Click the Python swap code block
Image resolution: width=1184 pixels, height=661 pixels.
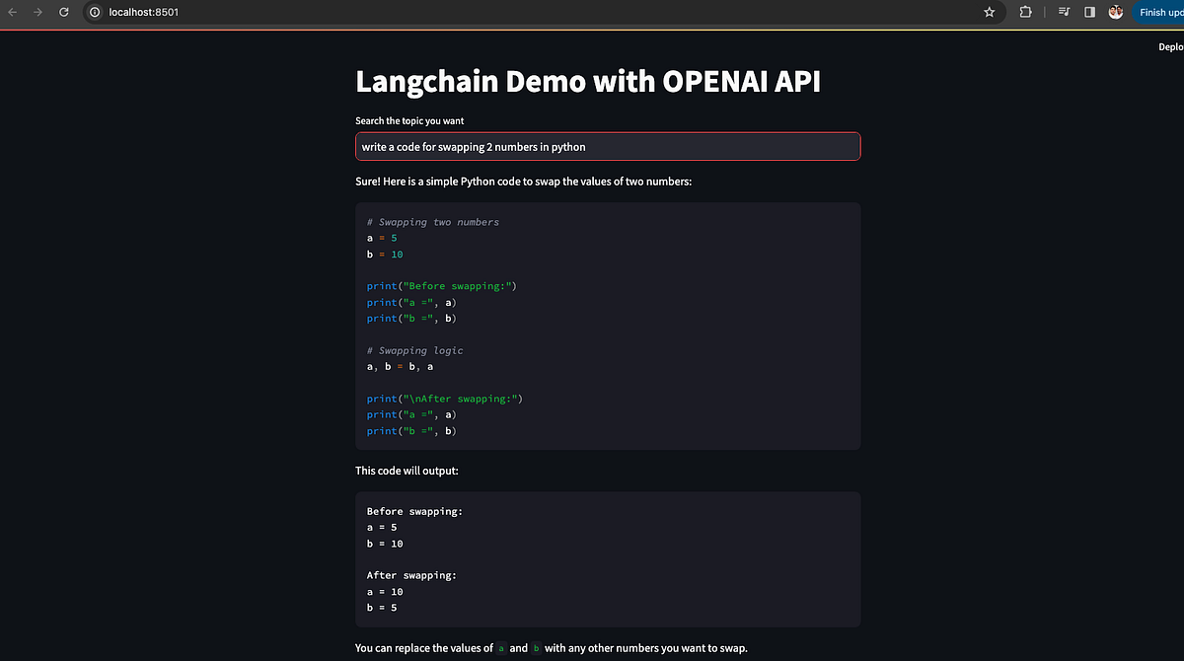pyautogui.click(x=607, y=326)
